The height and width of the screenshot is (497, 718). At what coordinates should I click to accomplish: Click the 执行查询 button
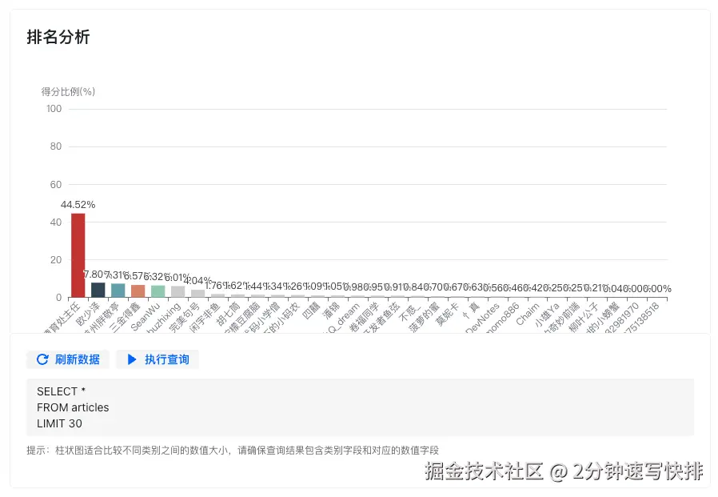(158, 359)
